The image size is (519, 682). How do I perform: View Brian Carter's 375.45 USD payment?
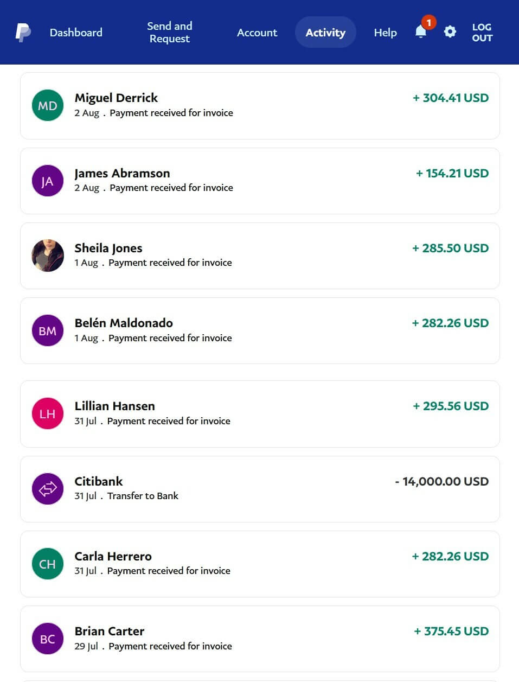coord(451,631)
